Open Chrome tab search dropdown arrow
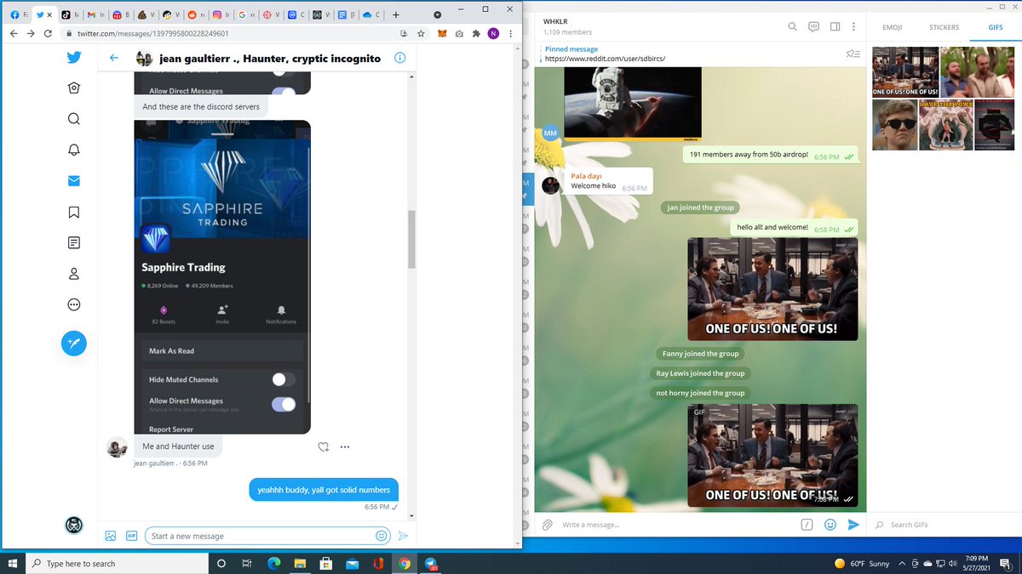Image resolution: width=1022 pixels, height=574 pixels. 437,14
